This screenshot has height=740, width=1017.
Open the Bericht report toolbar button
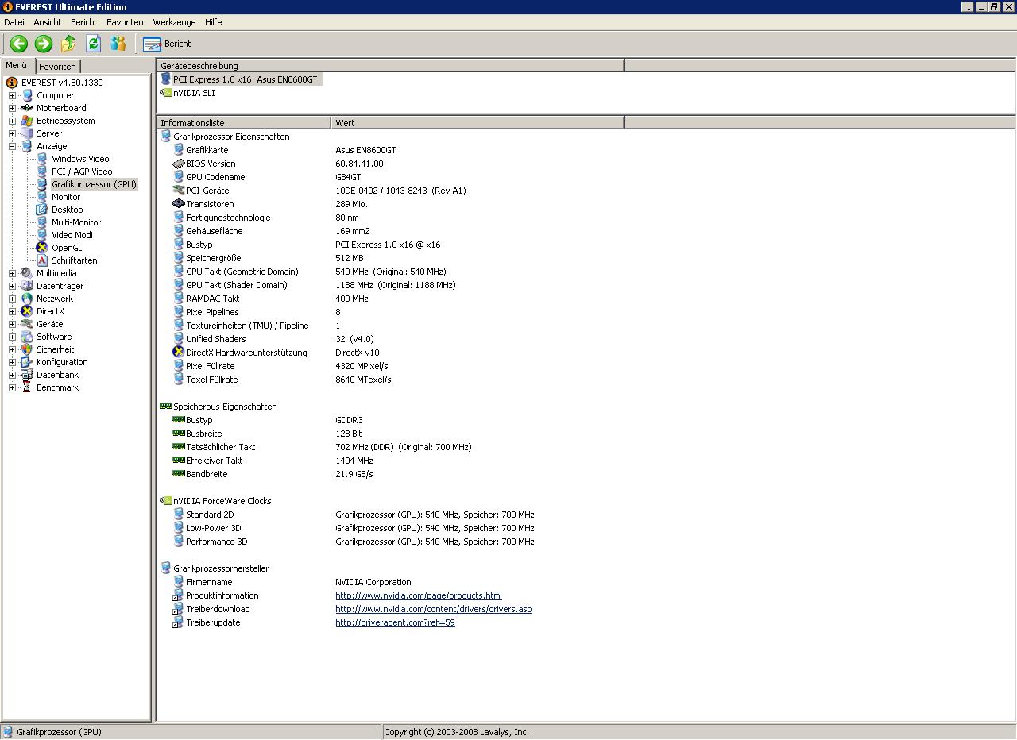coord(167,44)
